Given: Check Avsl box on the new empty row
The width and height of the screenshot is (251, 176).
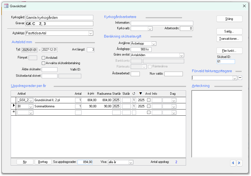Looking at the screenshot, I should 149,112.
